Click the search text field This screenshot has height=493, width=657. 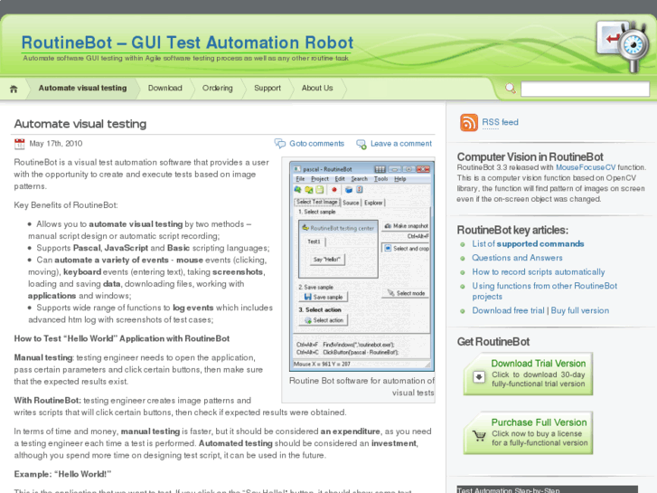click(585, 89)
